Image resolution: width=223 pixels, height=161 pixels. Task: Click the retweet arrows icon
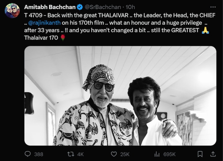point(70,154)
